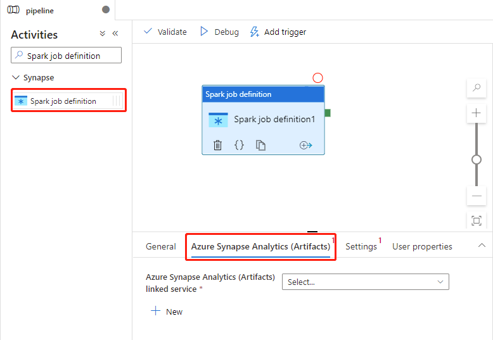This screenshot has height=340, width=493.
Task: Click the activities search field
Action: coord(66,55)
